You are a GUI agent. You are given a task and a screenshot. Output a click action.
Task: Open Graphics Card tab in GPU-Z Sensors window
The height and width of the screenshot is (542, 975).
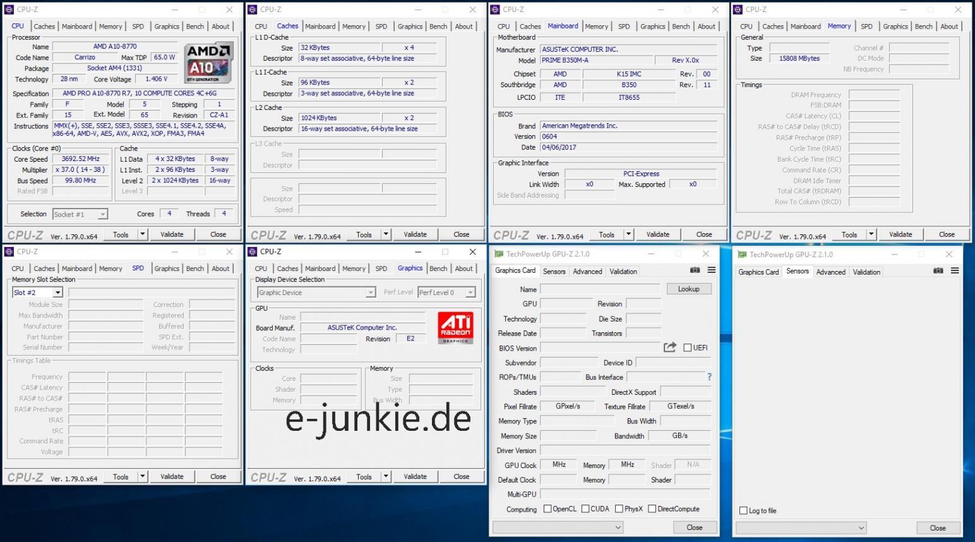point(758,272)
